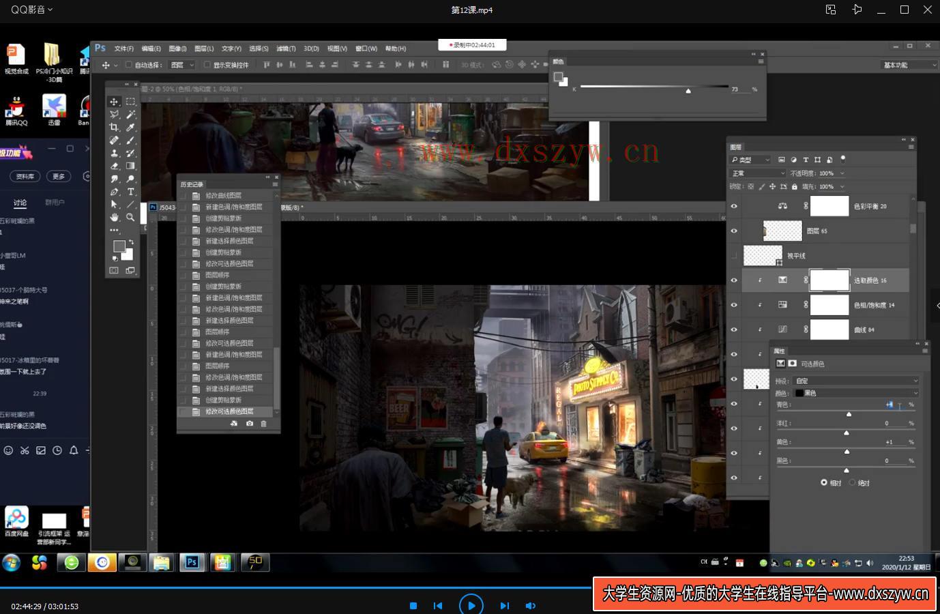Open the 图像(I) menu
This screenshot has height=614, width=940.
[x=177, y=48]
